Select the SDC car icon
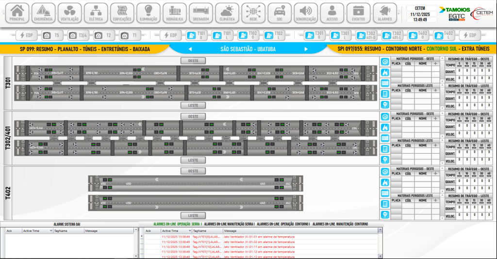 pyautogui.click(x=279, y=13)
